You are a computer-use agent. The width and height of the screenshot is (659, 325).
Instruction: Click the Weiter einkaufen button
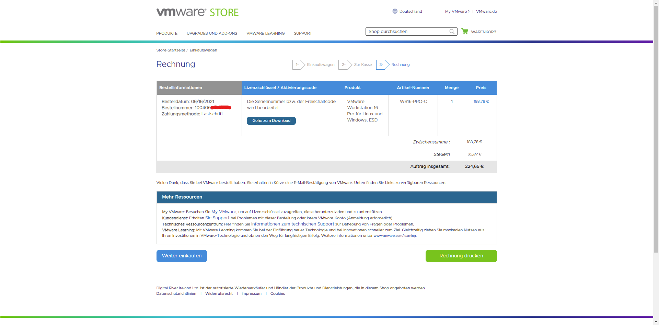coord(182,256)
